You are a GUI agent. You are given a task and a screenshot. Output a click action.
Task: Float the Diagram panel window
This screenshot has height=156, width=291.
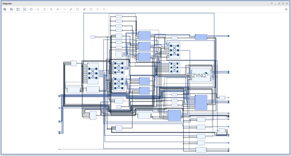(279, 4)
